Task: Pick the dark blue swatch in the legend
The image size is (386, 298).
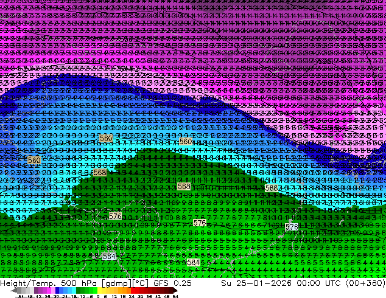Action: [57, 291]
